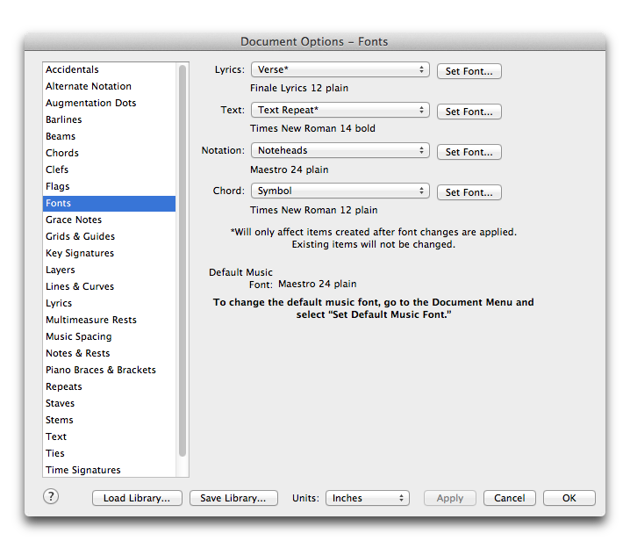This screenshot has height=548, width=630.
Task: Confirm with the OK button
Action: click(x=569, y=498)
